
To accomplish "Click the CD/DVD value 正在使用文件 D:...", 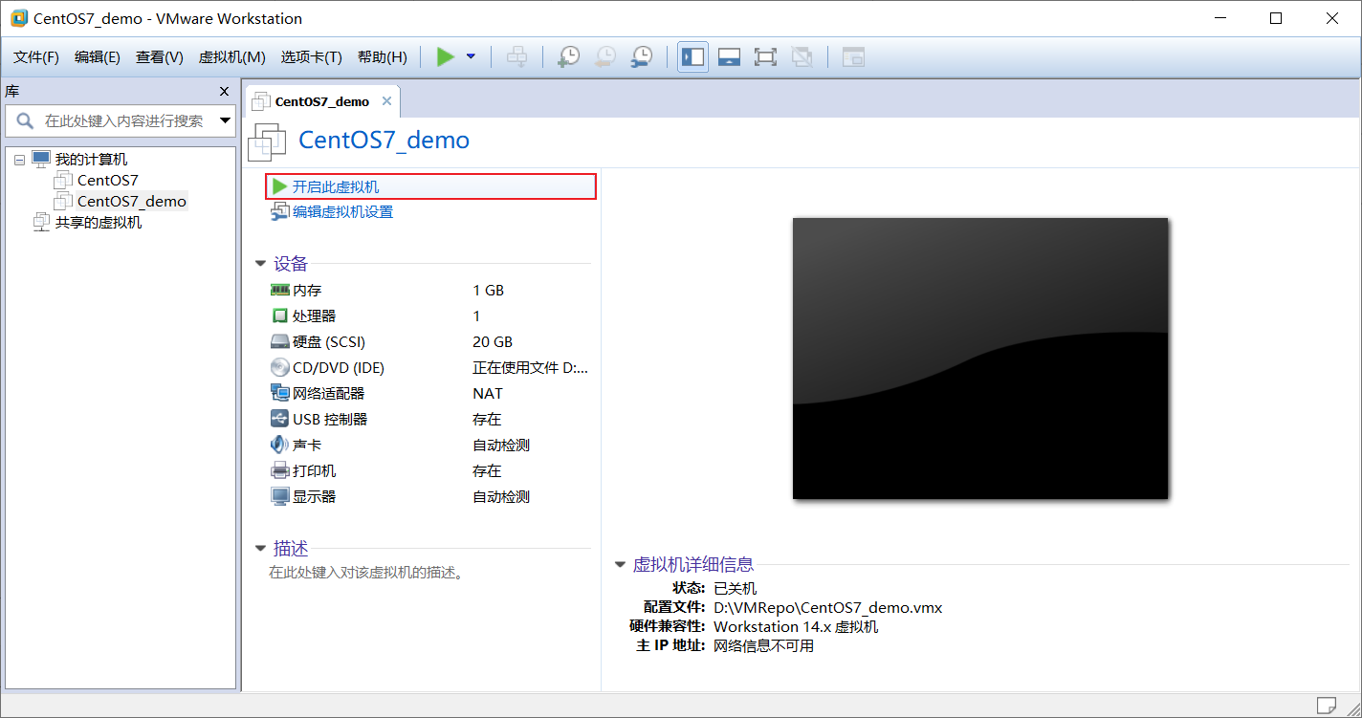I will (530, 367).
